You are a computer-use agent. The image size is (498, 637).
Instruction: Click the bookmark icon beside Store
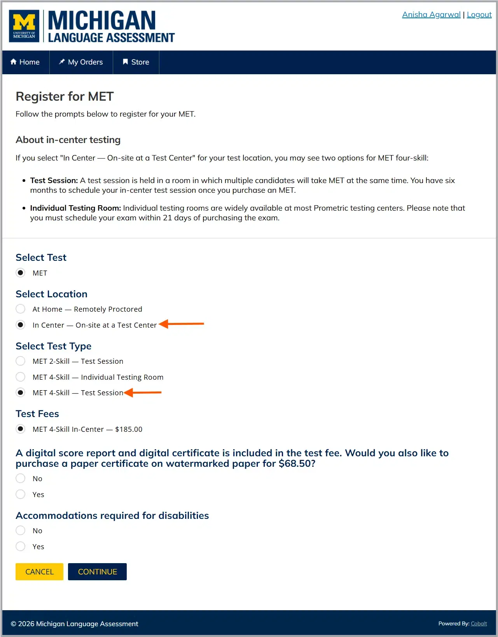point(125,61)
